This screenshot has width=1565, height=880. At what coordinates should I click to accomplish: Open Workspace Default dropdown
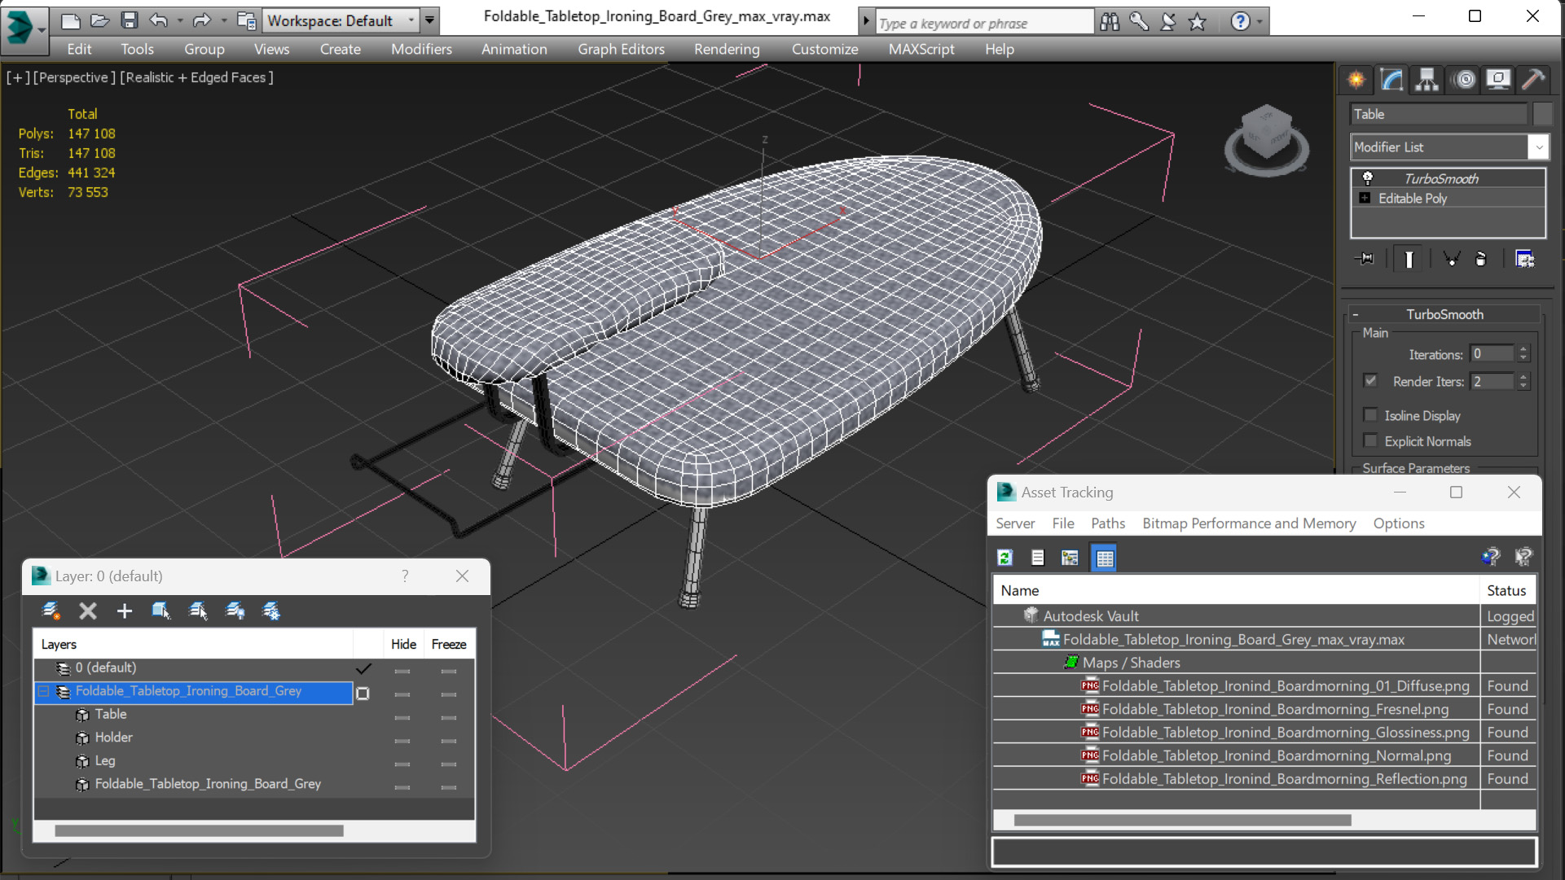pos(411,20)
